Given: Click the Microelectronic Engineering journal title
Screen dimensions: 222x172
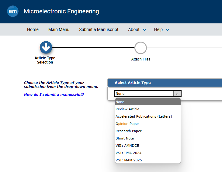Looking at the screenshot, I should (61, 12).
